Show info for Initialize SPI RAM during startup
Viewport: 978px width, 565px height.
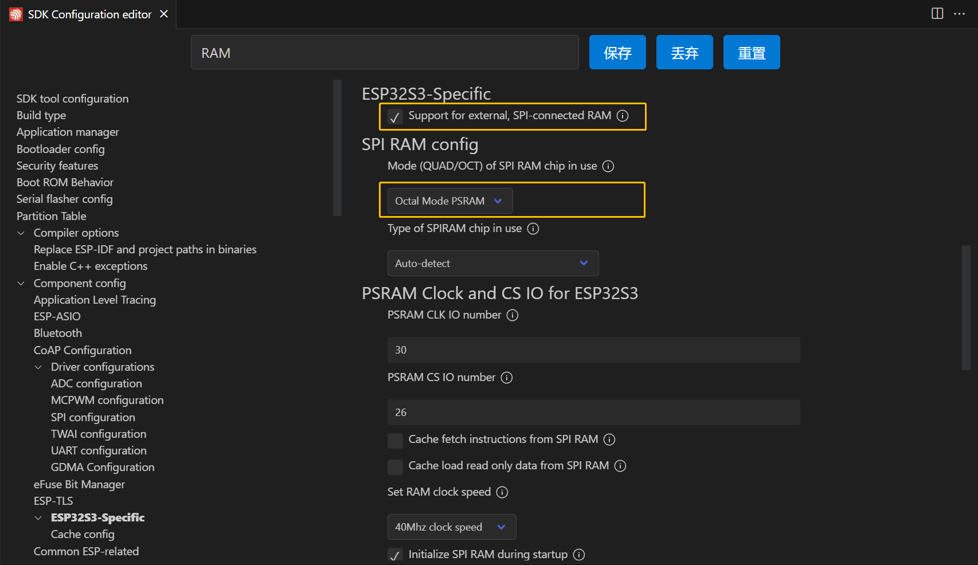(x=579, y=555)
